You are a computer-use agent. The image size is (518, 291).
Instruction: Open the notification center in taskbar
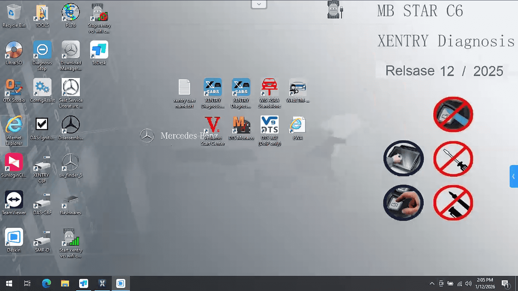(505, 284)
